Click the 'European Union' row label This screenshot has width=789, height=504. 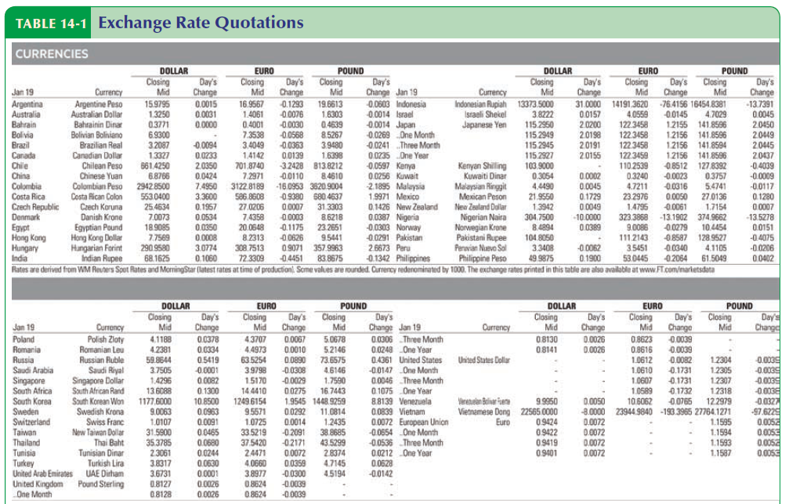[424, 422]
